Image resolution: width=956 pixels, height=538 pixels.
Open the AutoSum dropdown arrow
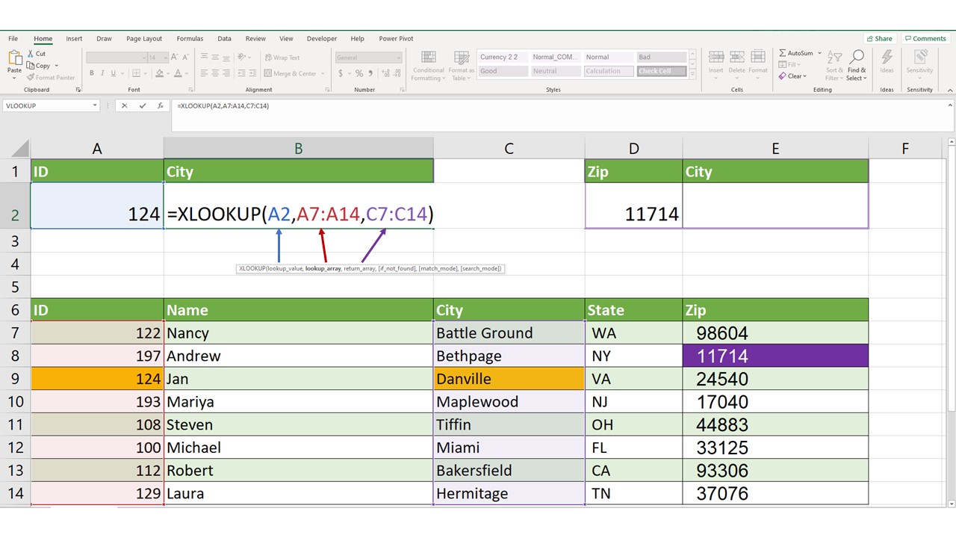click(x=819, y=54)
